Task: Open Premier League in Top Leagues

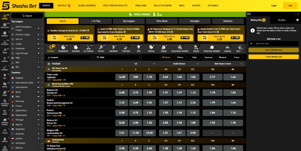Action: [x=27, y=35]
